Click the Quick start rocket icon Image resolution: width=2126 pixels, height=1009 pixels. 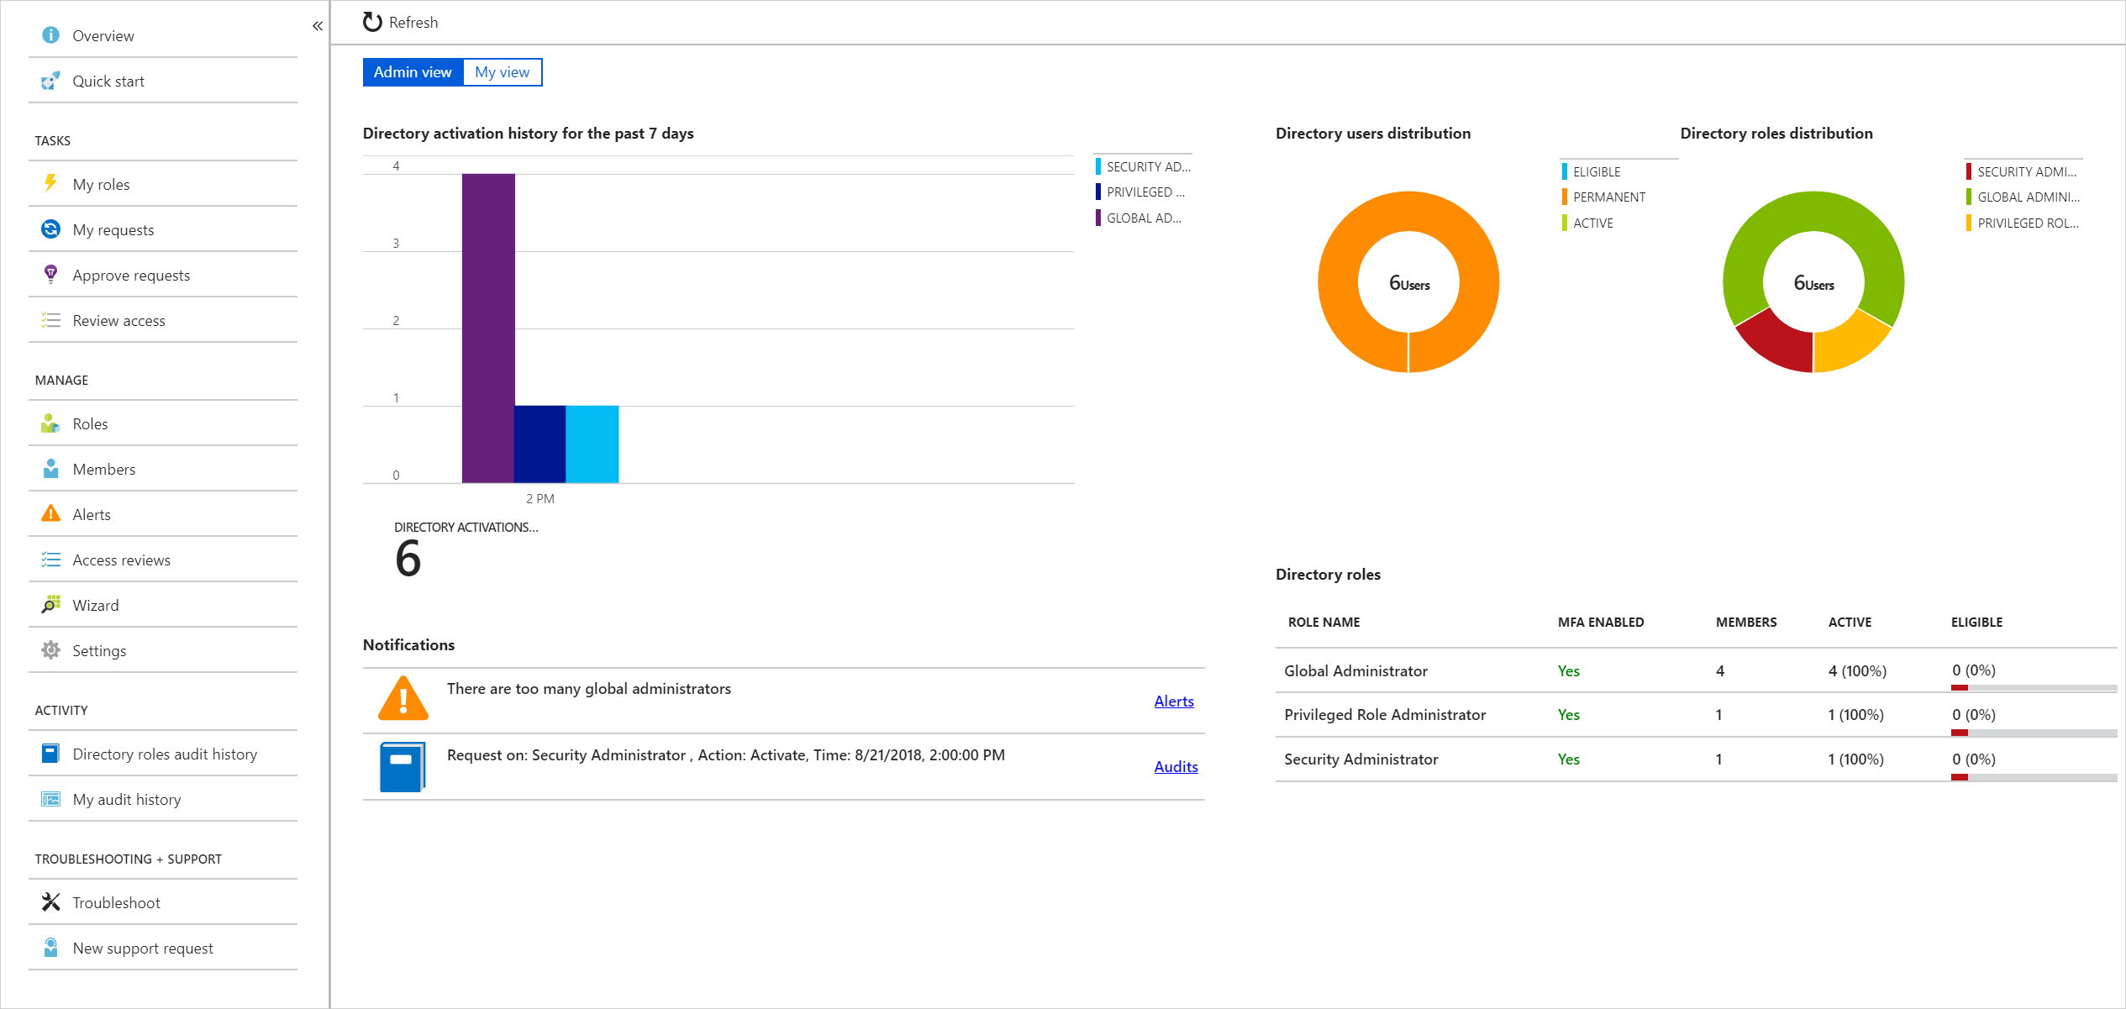pyautogui.click(x=50, y=81)
